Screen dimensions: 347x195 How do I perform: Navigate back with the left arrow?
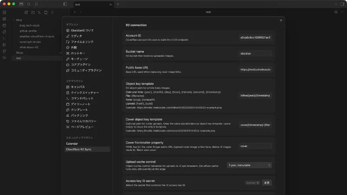click(x=75, y=12)
